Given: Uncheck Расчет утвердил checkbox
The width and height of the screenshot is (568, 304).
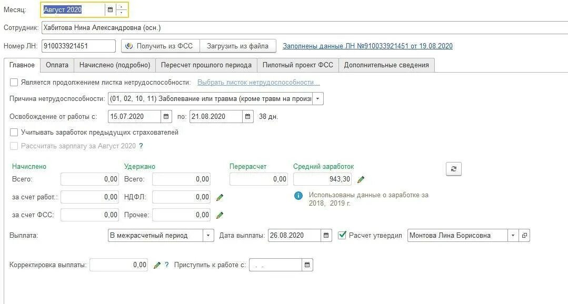Looking at the screenshot, I should tap(342, 235).
